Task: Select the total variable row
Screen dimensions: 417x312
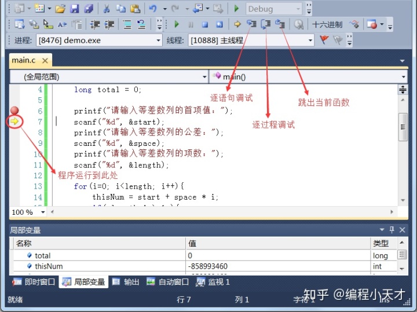Action: 205,255
